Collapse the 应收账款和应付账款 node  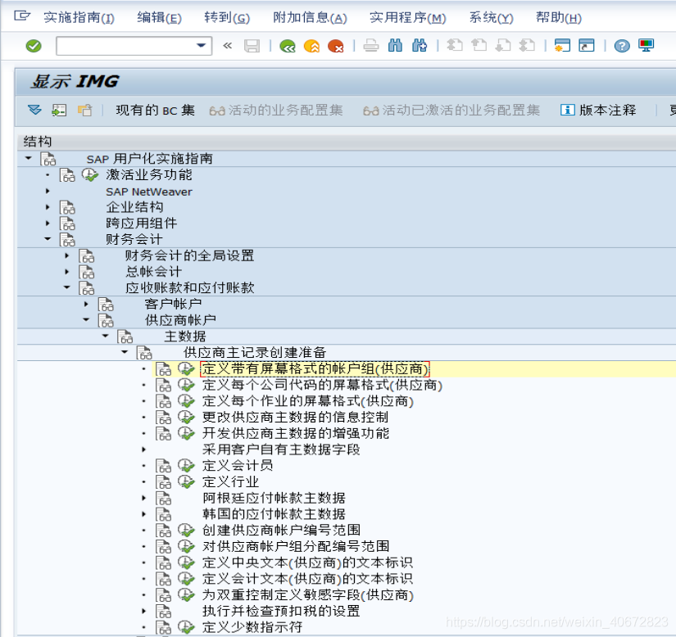click(x=67, y=287)
